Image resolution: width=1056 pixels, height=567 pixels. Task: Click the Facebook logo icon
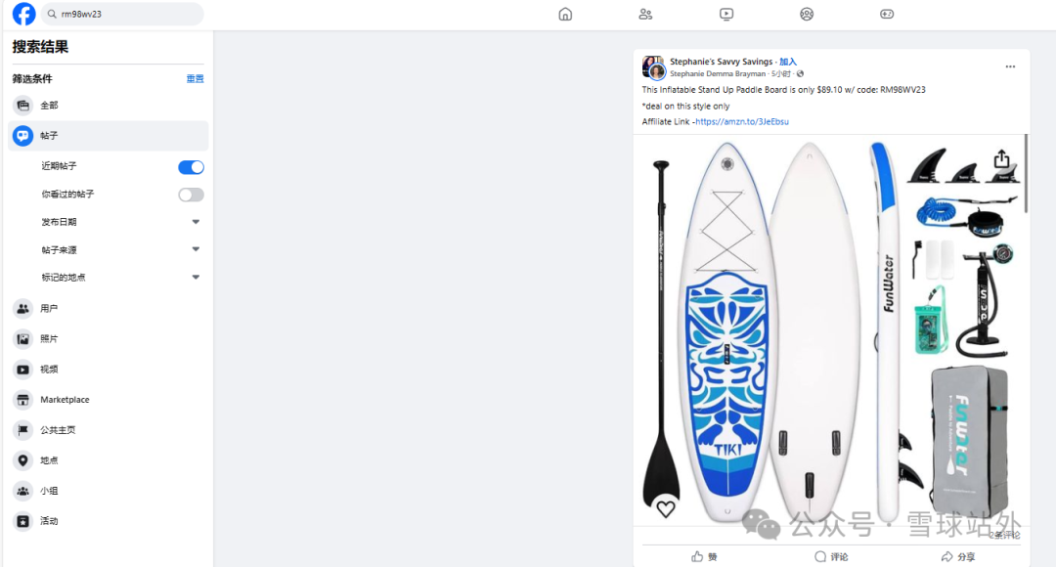23,14
